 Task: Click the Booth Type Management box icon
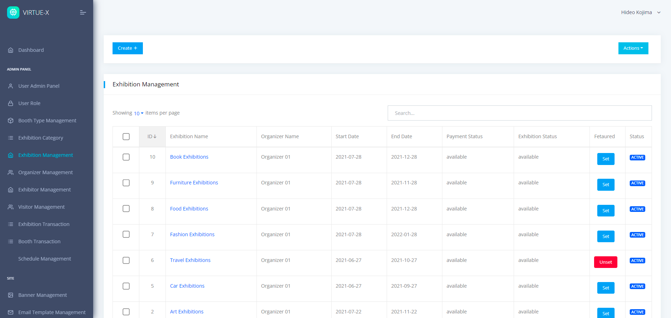click(x=11, y=121)
